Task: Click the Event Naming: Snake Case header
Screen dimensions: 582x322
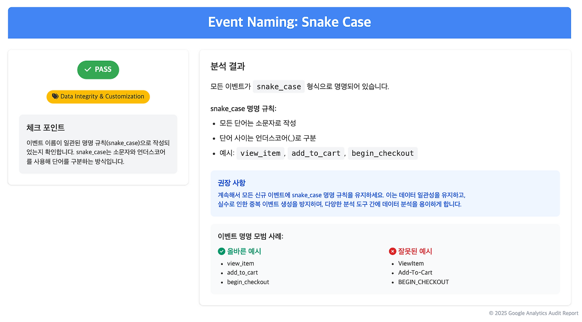Action: point(289,22)
